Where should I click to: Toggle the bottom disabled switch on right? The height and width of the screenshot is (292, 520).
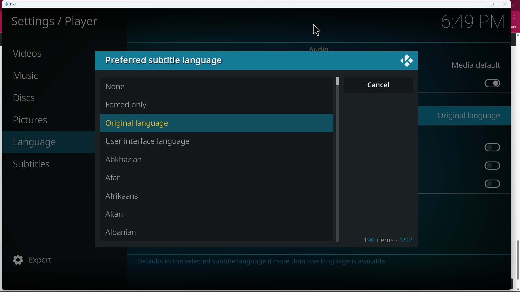pyautogui.click(x=492, y=184)
